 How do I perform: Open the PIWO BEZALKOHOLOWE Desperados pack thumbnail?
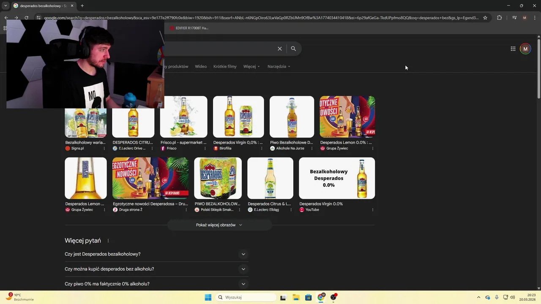click(x=218, y=178)
